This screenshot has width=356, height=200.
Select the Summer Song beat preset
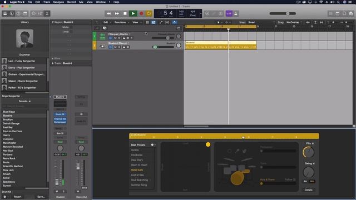(139, 185)
